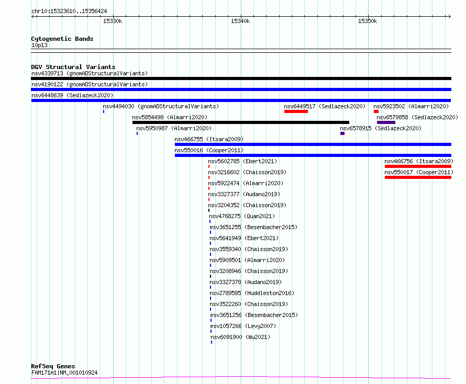Viewport: 466px width, 384px height.
Task: Open nsv5602785 (Ebert2021) label
Action: click(x=242, y=161)
